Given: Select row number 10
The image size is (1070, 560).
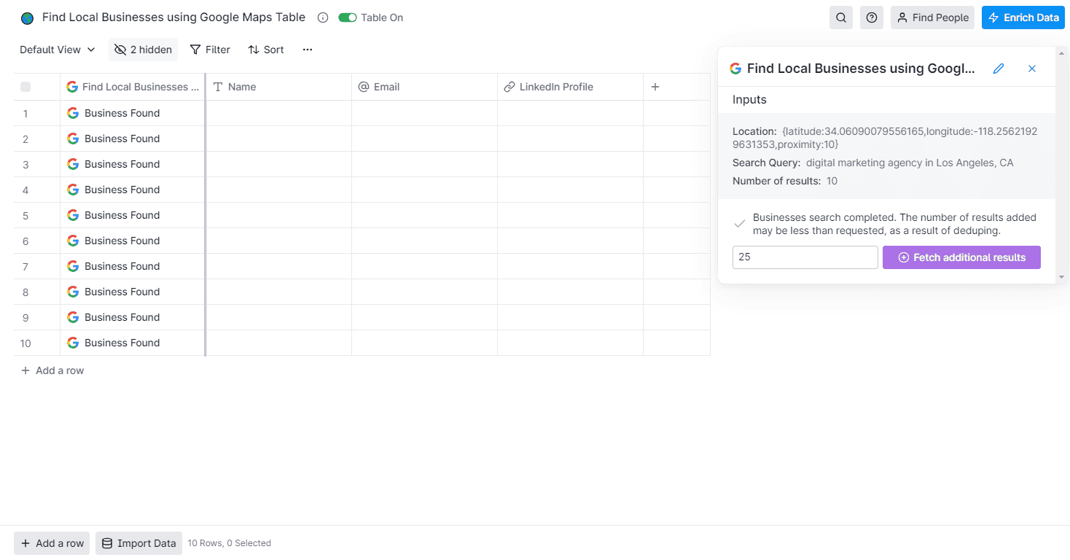Looking at the screenshot, I should click(x=26, y=343).
